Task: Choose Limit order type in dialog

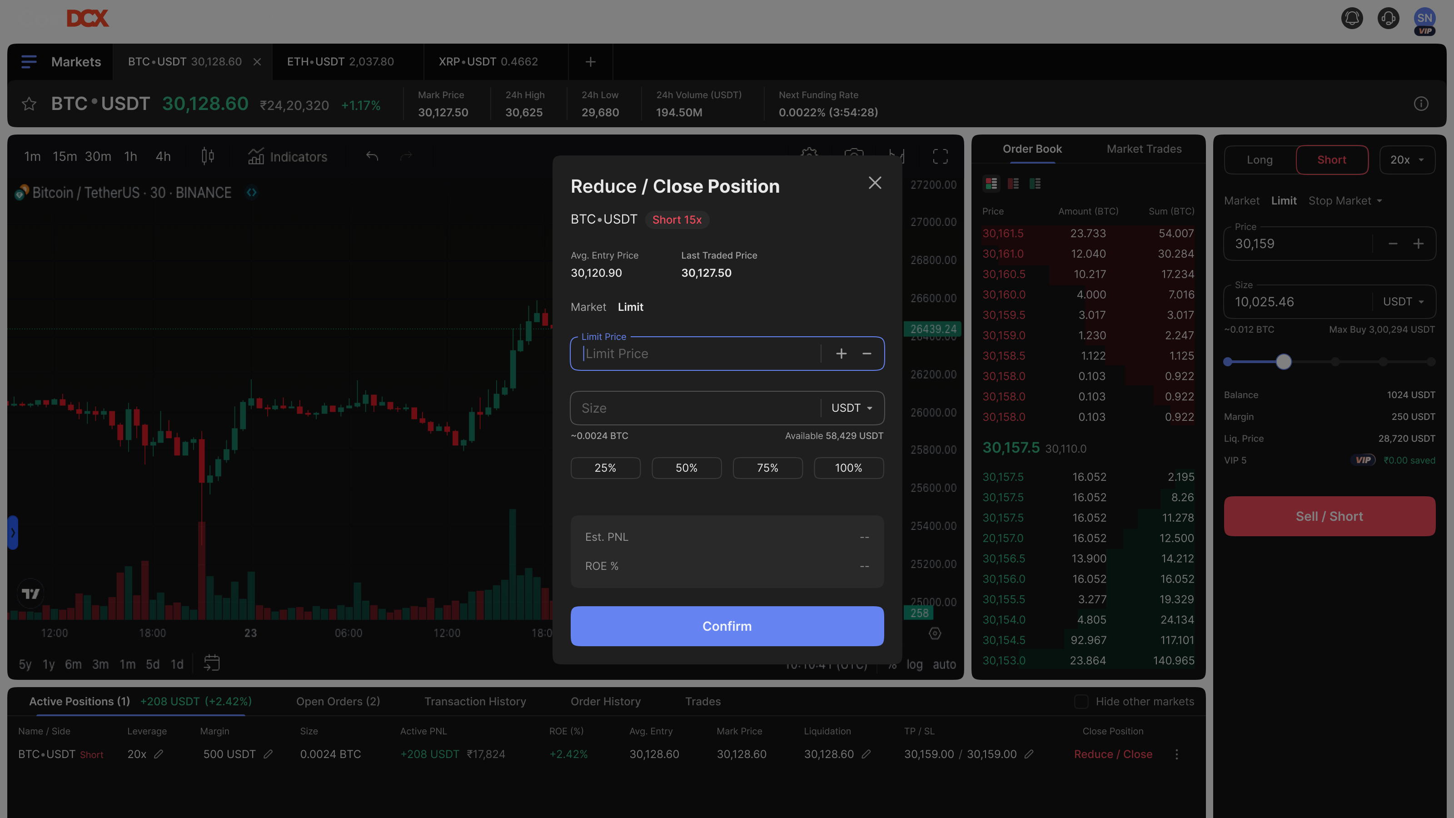Action: click(x=631, y=307)
